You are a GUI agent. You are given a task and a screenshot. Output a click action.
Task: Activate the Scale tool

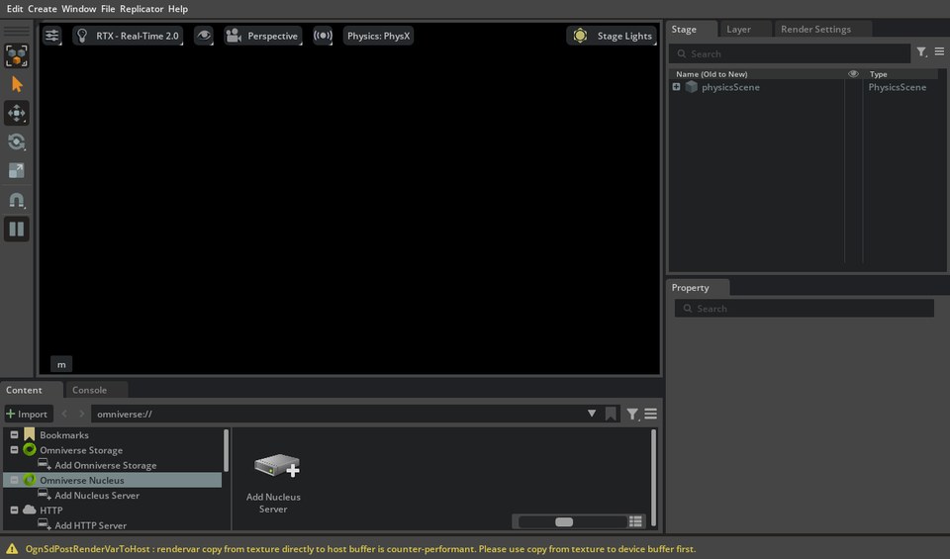point(17,171)
